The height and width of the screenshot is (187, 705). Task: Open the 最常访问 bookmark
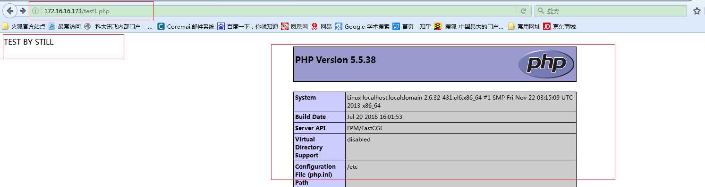click(x=65, y=26)
